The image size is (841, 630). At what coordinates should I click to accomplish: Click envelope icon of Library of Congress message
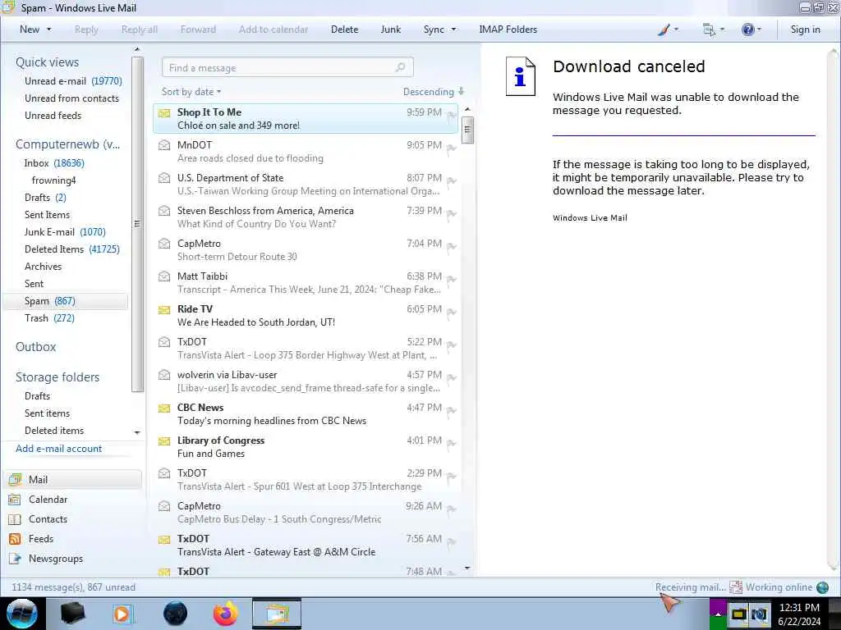tap(164, 441)
